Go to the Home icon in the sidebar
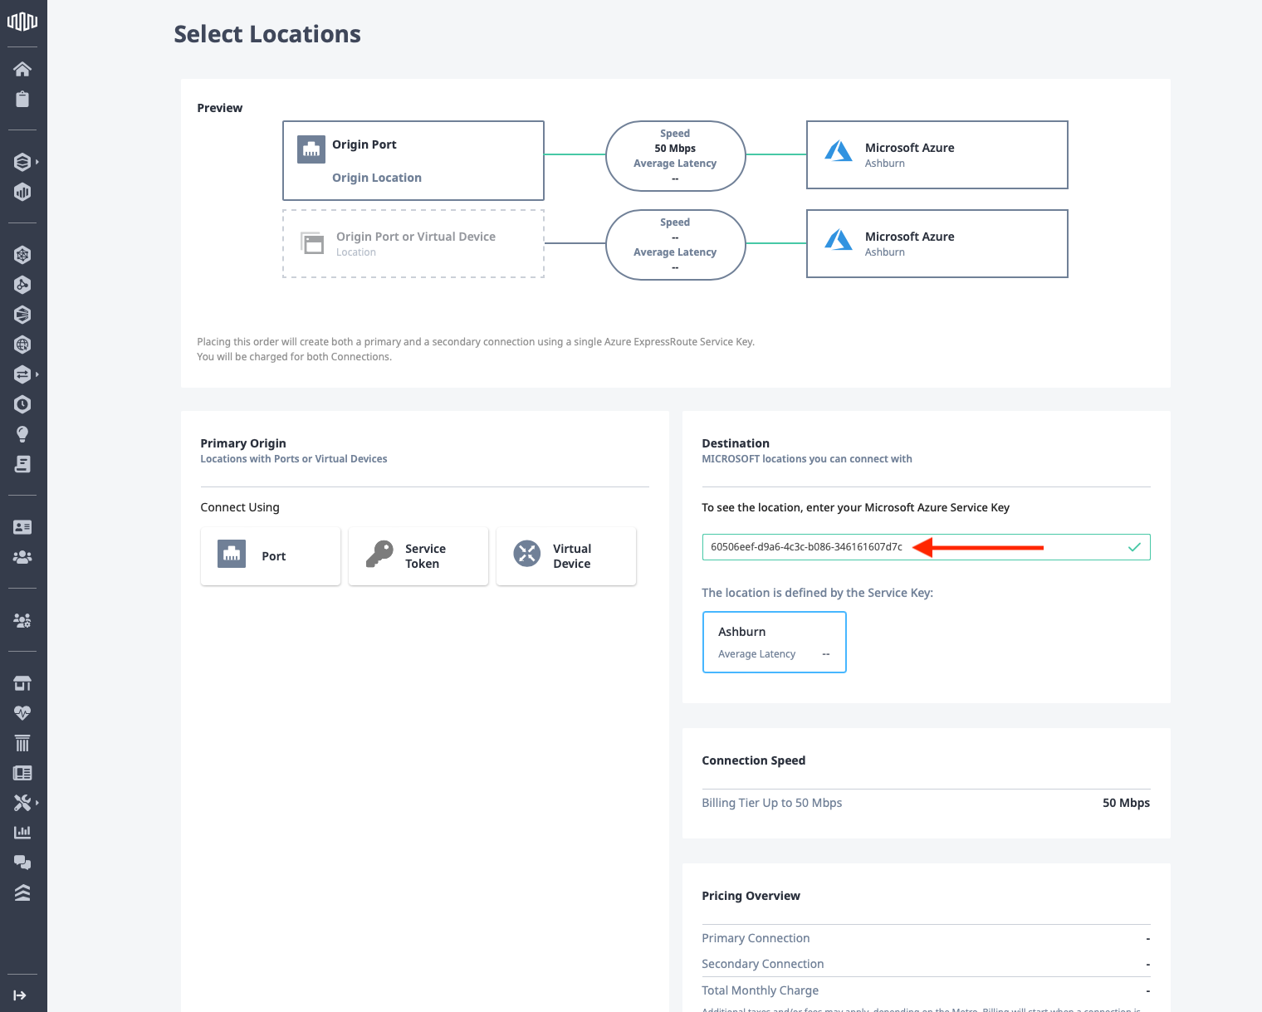The image size is (1262, 1012). [x=22, y=69]
